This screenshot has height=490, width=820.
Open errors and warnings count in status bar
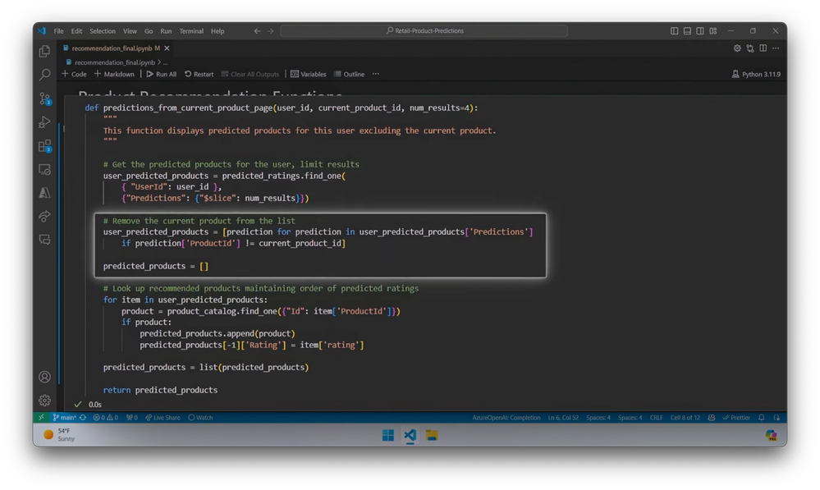click(x=106, y=417)
